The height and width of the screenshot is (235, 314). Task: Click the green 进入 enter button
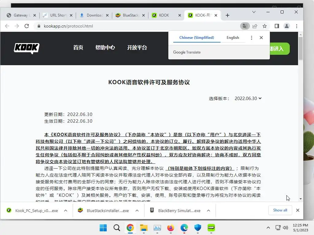(280, 49)
